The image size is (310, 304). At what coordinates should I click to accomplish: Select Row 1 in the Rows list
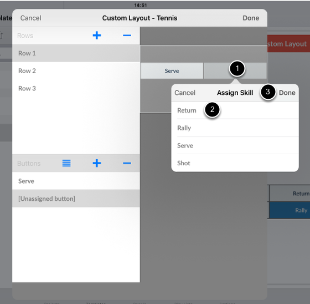point(76,53)
